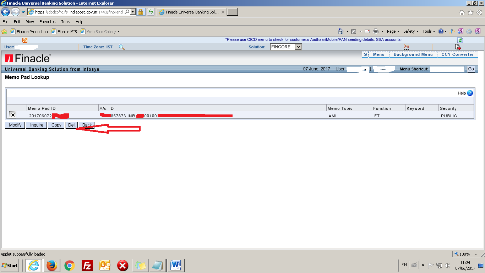The height and width of the screenshot is (273, 485).
Task: Select the change password key icon
Action: 407,47
